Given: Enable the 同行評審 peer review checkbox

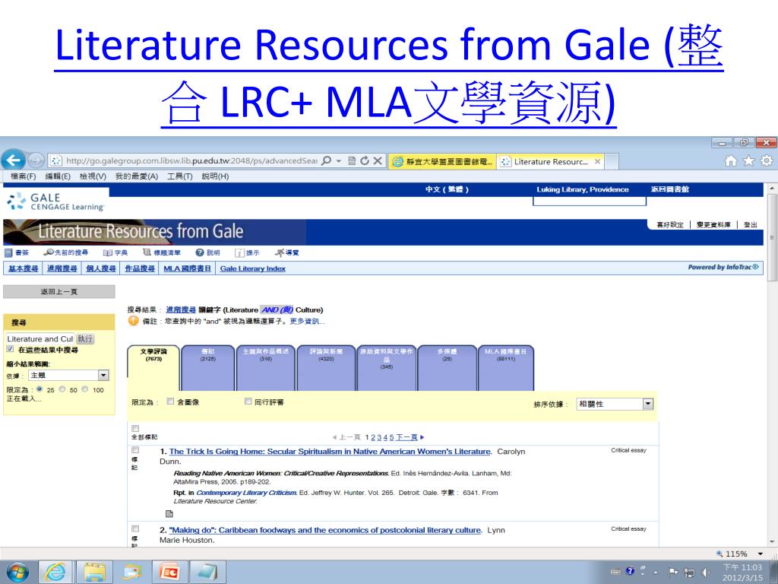Looking at the screenshot, I should [x=248, y=401].
